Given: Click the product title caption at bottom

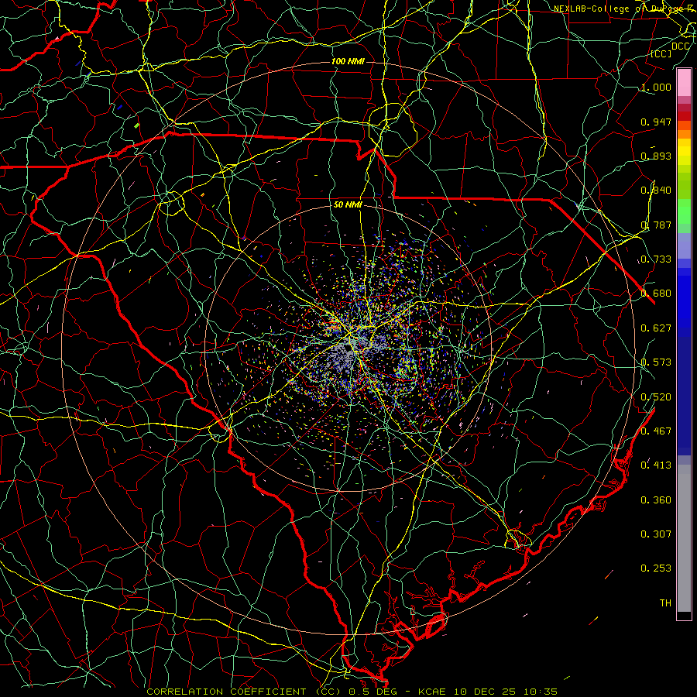Looking at the screenshot, I should click(352, 692).
